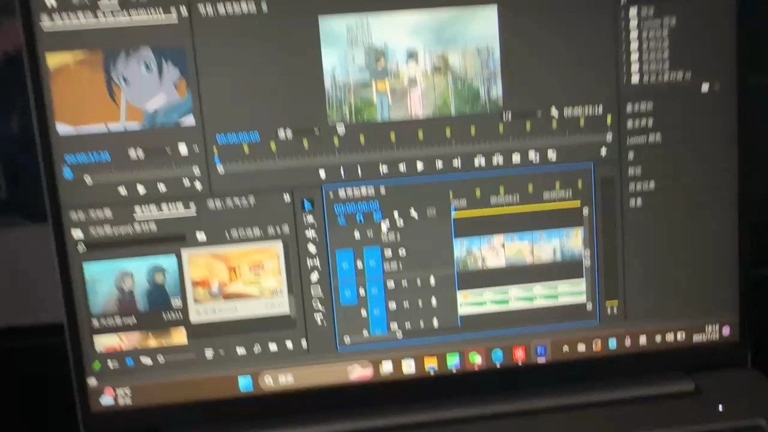Select the Slip tool
768x432 pixels.
point(314,262)
